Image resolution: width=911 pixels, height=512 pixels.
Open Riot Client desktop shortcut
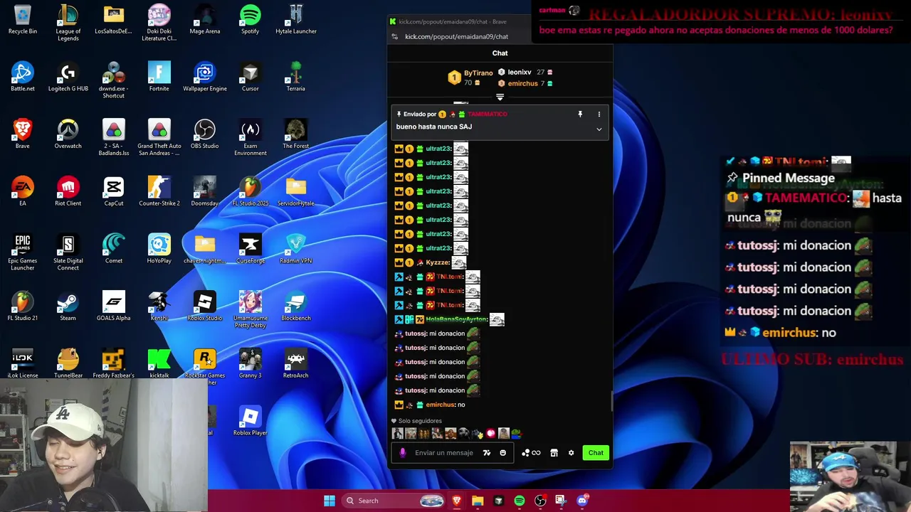(68, 191)
